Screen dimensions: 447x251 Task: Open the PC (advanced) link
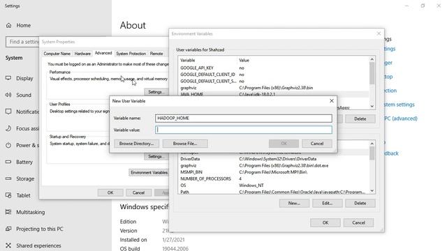[401, 119]
